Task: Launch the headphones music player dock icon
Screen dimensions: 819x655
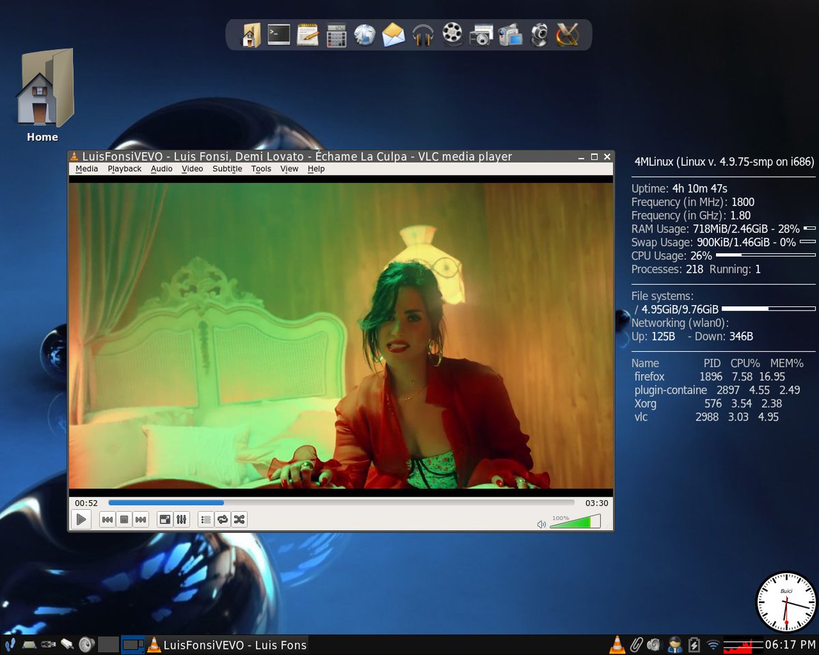Action: (423, 35)
